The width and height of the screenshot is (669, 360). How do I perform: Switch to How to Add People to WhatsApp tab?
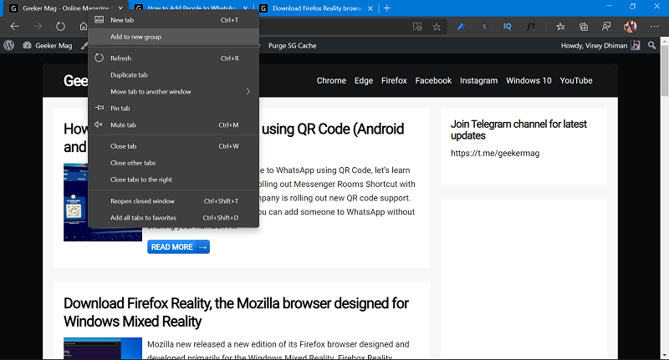[x=192, y=8]
